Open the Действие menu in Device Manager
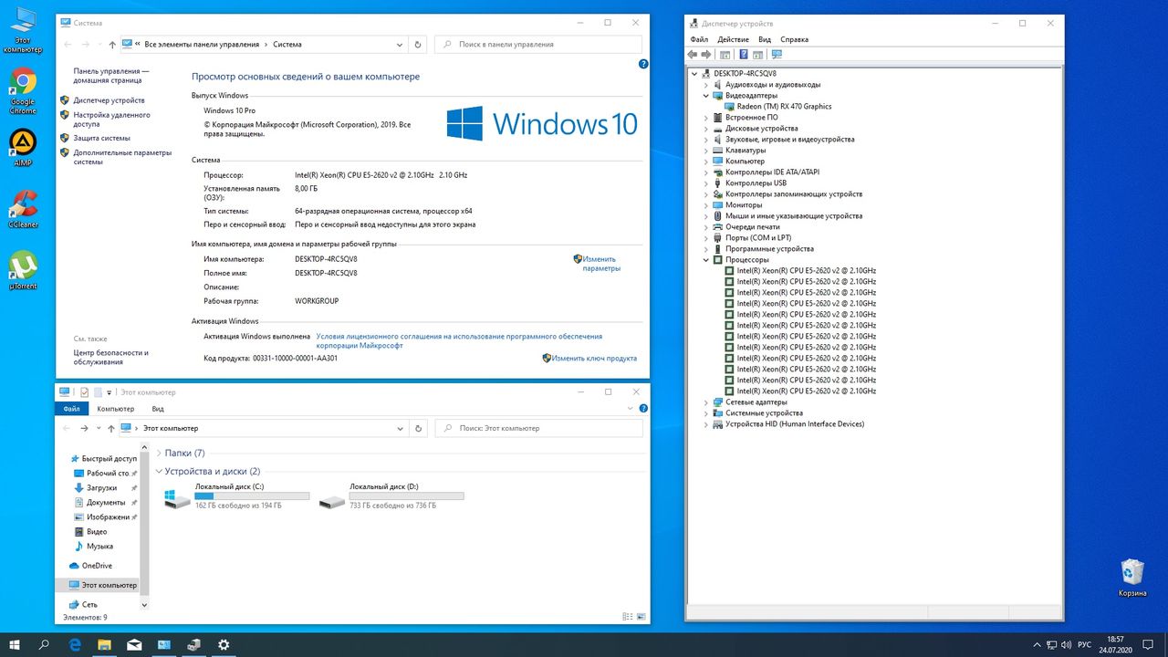This screenshot has height=657, width=1168. coord(733,39)
